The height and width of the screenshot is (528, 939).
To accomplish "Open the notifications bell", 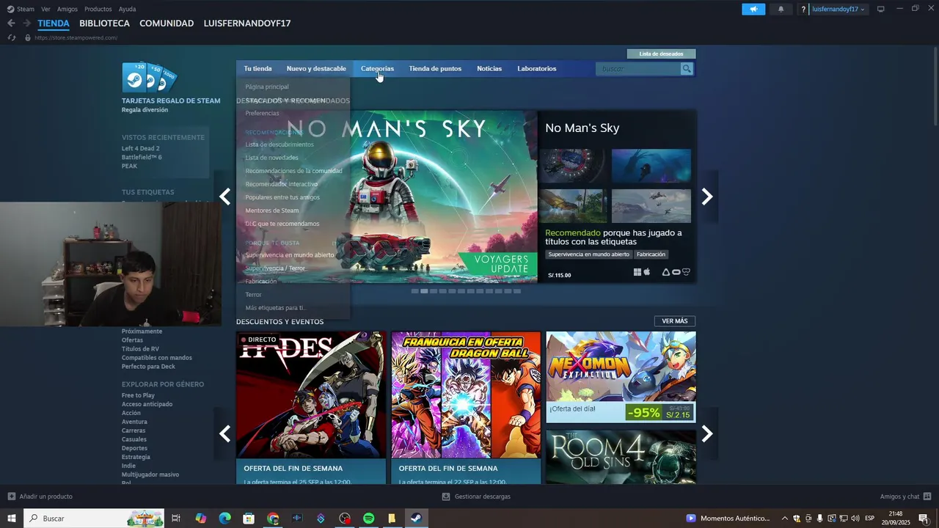I will (x=781, y=9).
